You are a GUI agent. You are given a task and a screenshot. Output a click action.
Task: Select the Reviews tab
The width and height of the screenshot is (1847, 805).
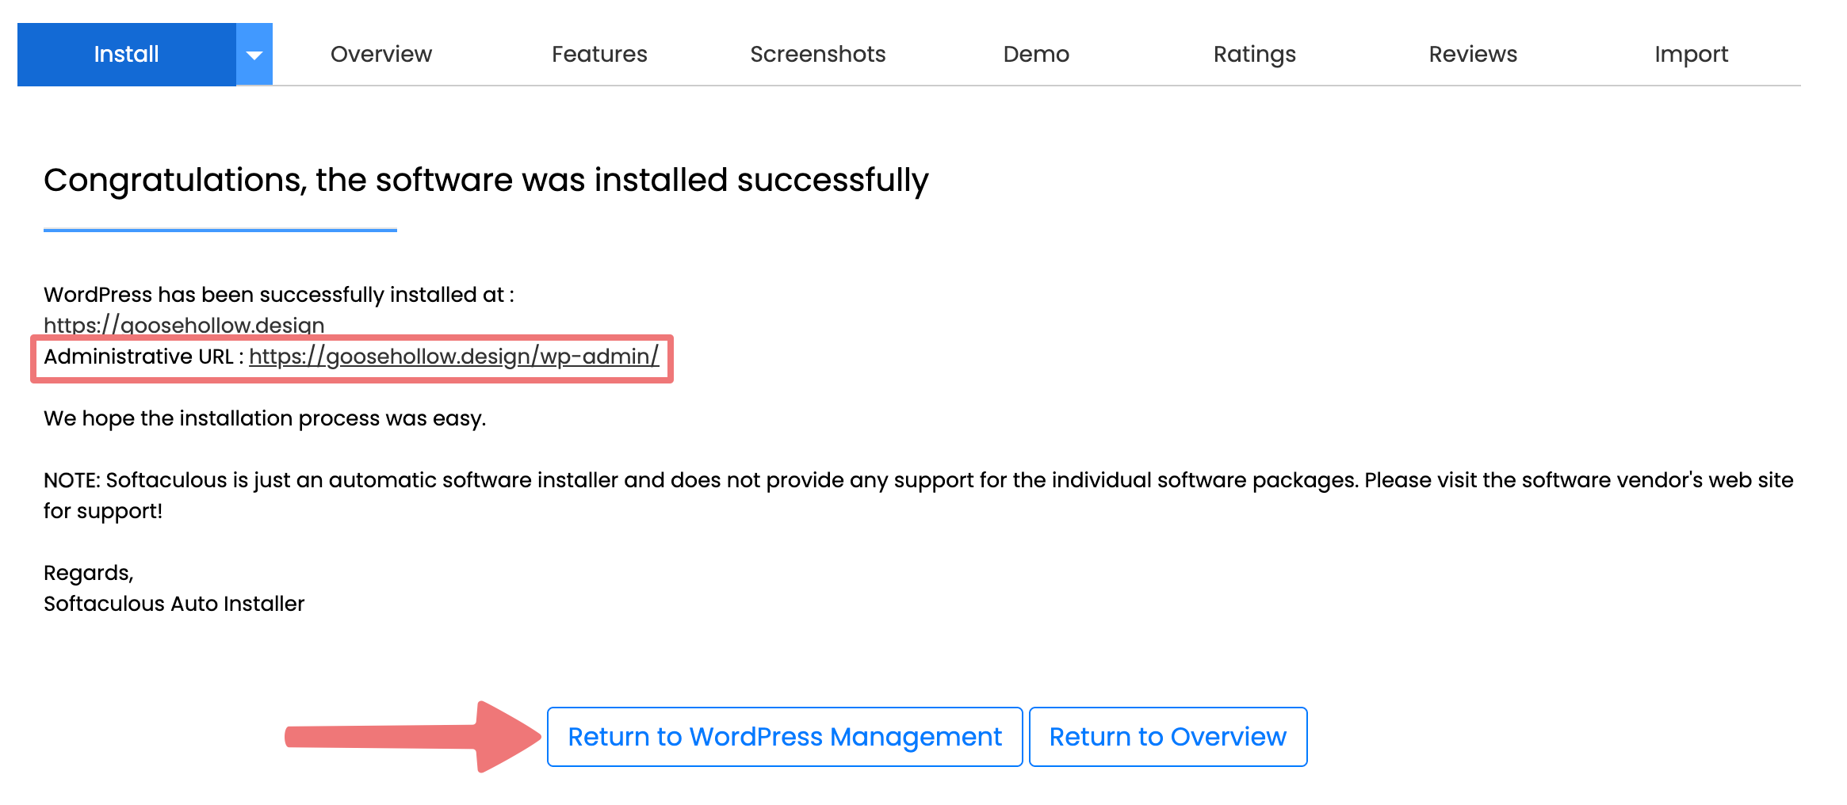tap(1473, 54)
